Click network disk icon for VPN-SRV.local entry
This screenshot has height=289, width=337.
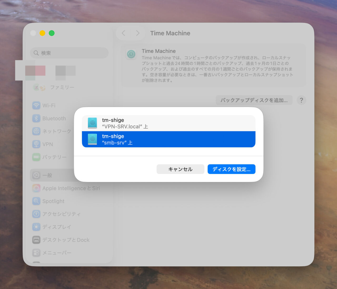pos(92,123)
